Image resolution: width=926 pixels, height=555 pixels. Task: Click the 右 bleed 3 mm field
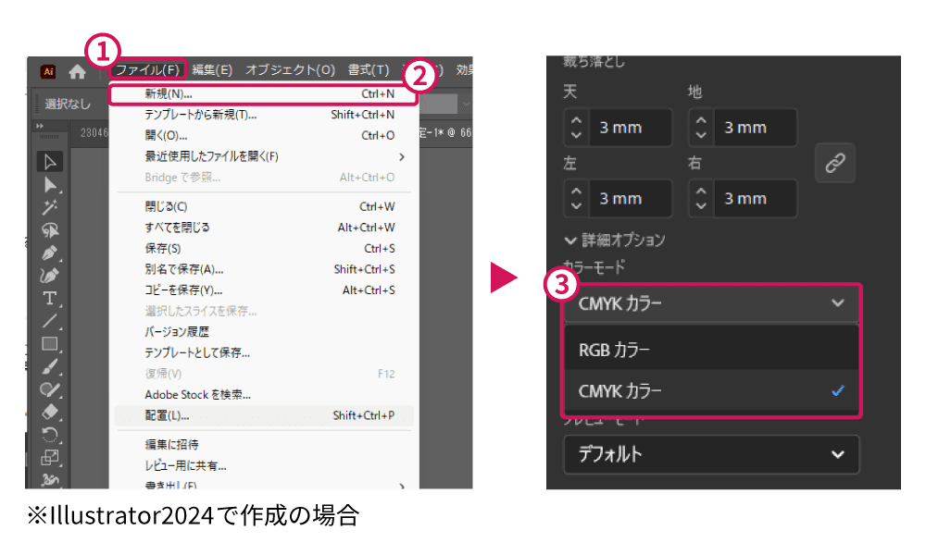[x=756, y=199]
